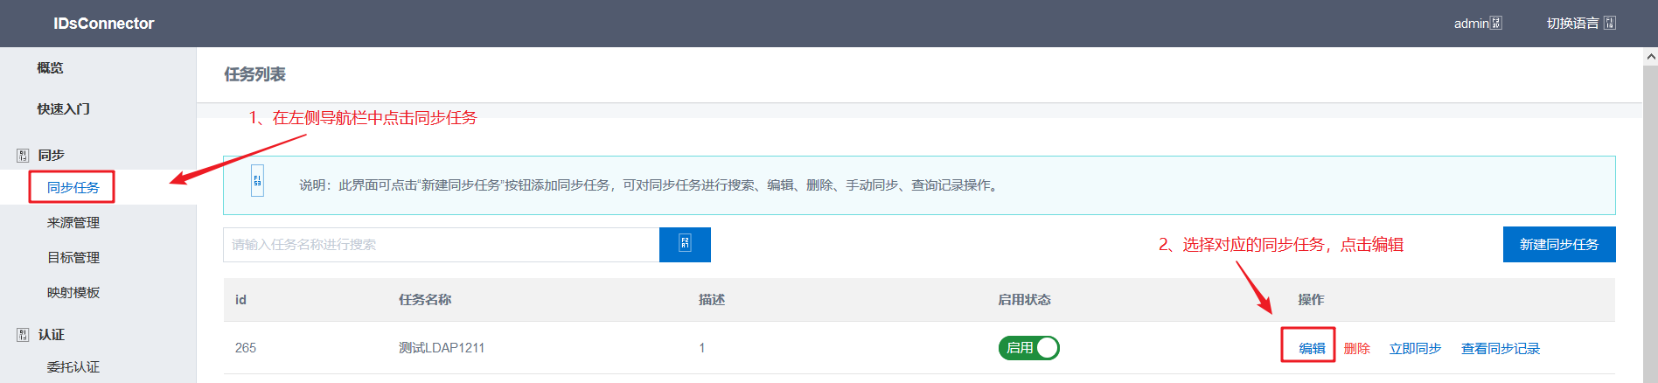The width and height of the screenshot is (1658, 383).
Task: Open the admin user dropdown
Action: pos(1478,24)
